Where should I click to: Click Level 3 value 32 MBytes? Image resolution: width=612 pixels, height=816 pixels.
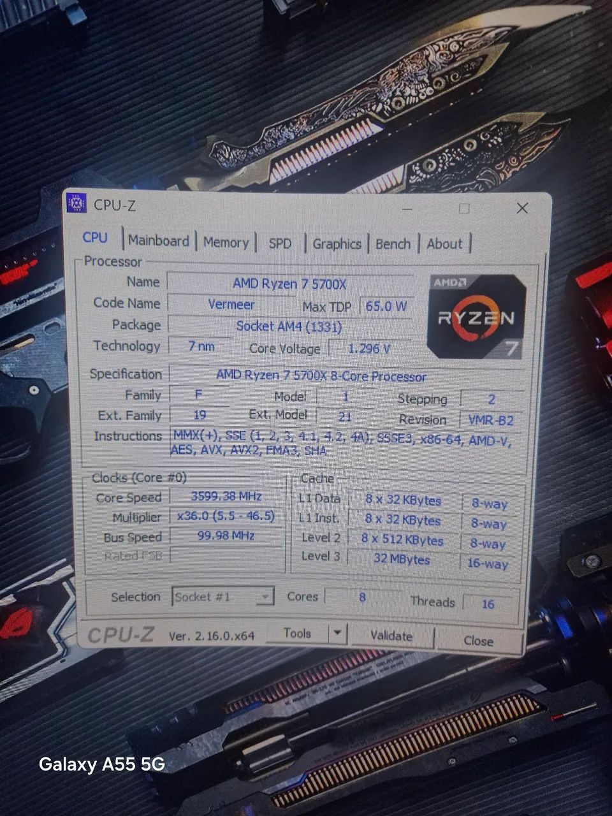402,560
